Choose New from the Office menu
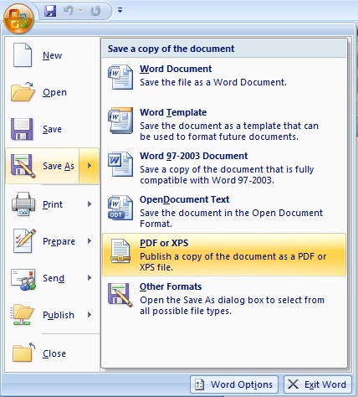 (x=52, y=55)
